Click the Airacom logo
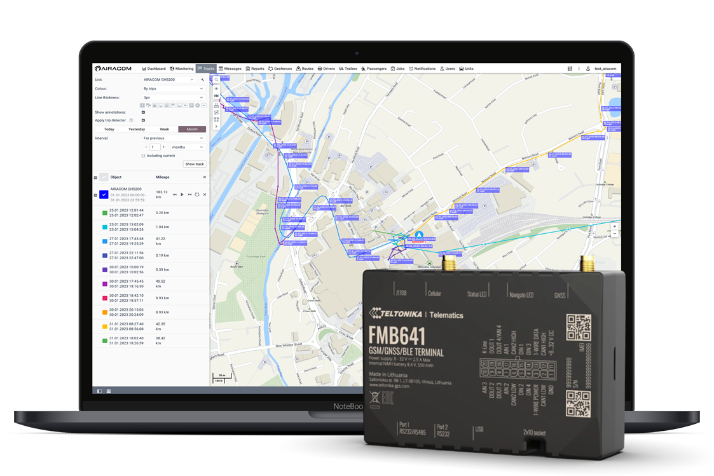Image resolution: width=714 pixels, height=476 pixels. (113, 69)
